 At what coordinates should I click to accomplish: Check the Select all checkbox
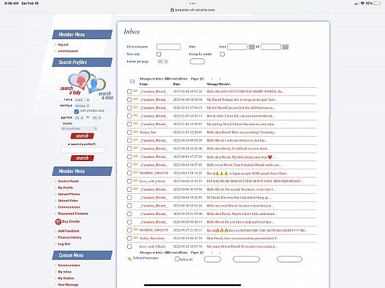(x=178, y=258)
